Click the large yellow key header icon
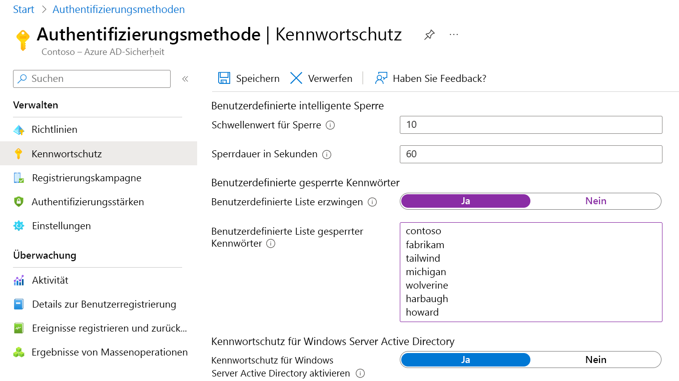Screen dimensions: 679x381 [x=23, y=40]
